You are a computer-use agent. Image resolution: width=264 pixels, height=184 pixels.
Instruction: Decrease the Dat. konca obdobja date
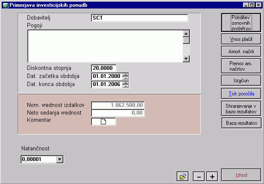pyautogui.click(x=125, y=86)
